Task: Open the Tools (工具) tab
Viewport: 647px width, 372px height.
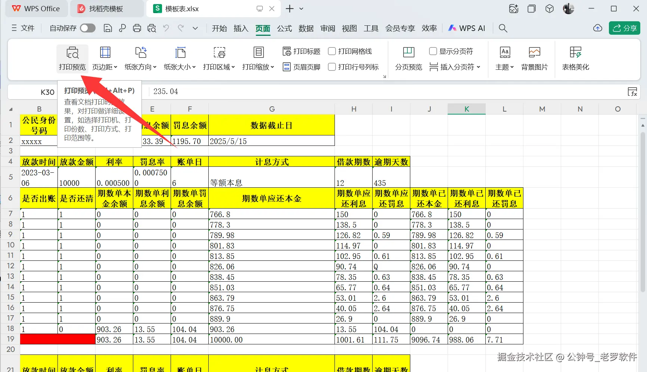Action: (371, 28)
